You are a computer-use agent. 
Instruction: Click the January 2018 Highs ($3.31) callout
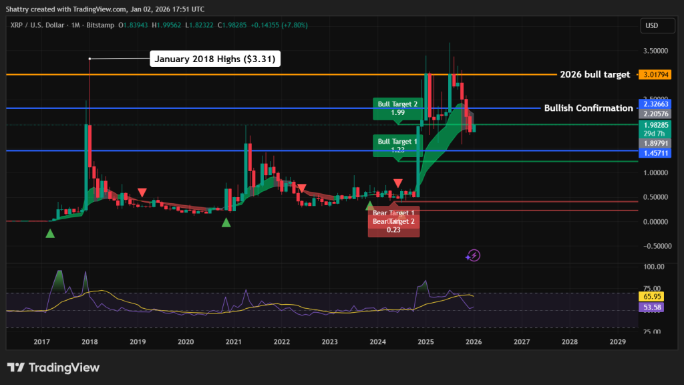(215, 59)
